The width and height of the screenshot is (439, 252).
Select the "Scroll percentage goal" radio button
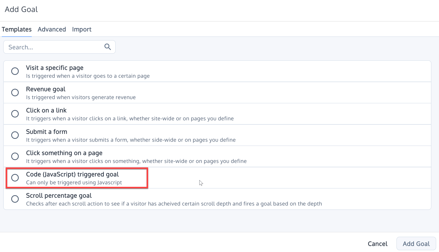click(15, 199)
